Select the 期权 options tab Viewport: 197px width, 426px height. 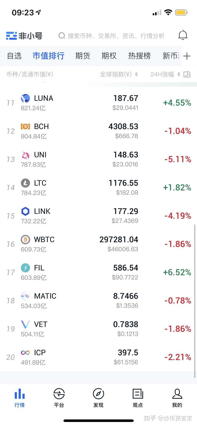tap(109, 56)
